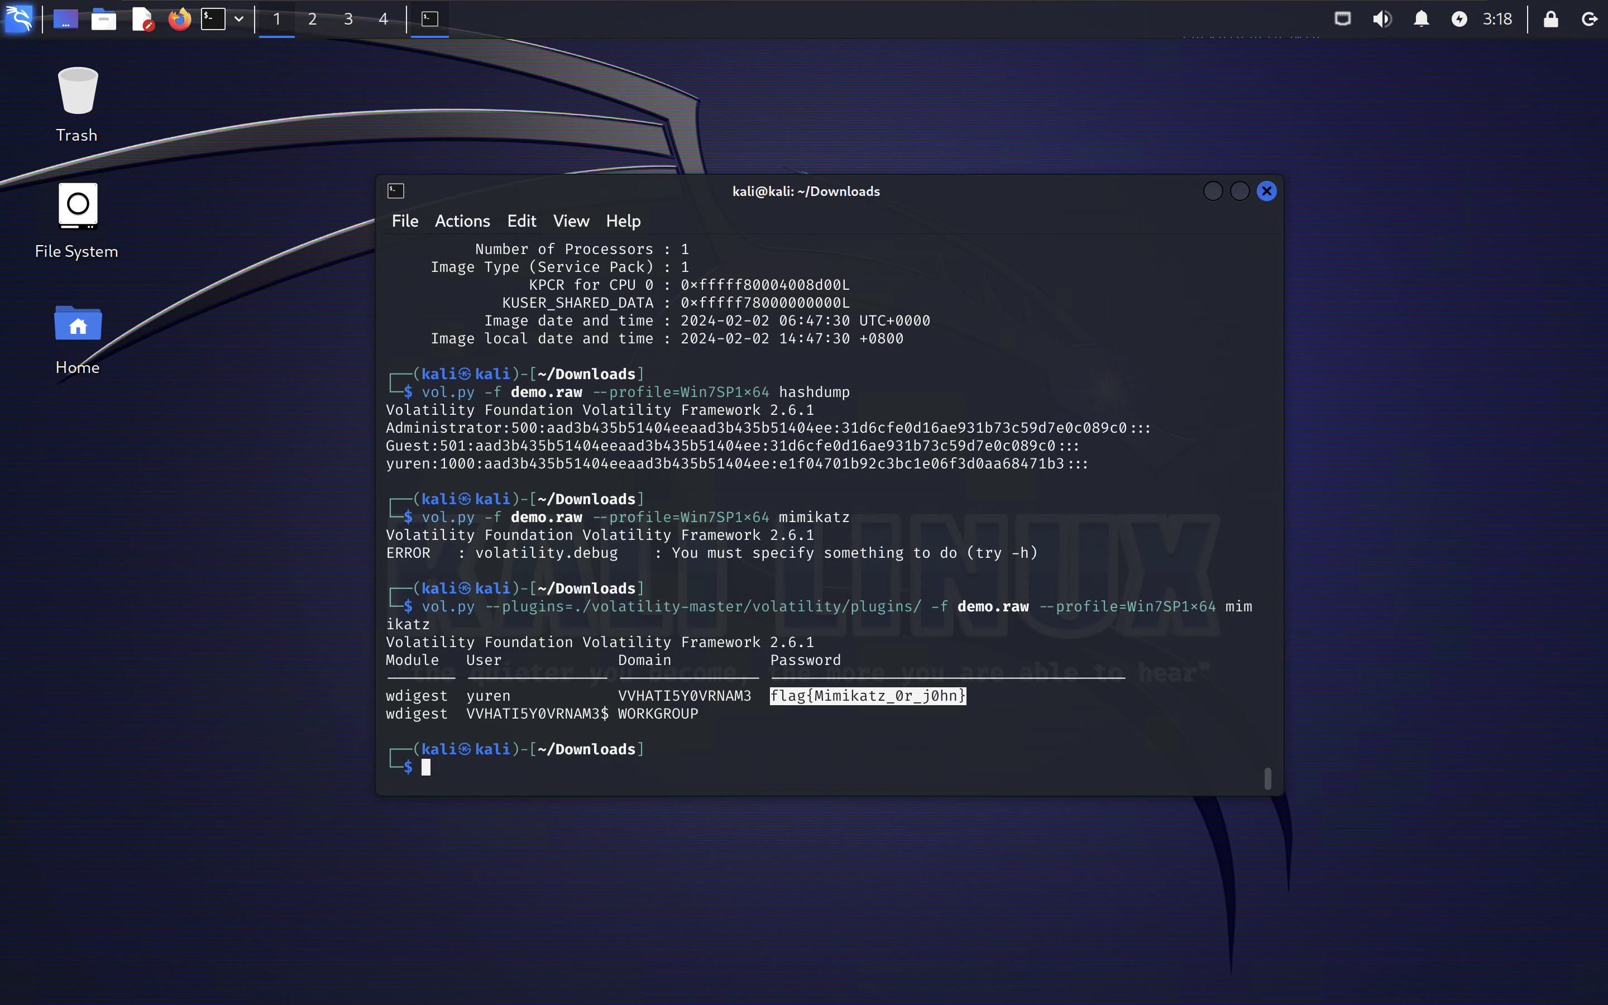Expand the terminal launcher dropdown arrow
The width and height of the screenshot is (1608, 1005).
pos(238,18)
